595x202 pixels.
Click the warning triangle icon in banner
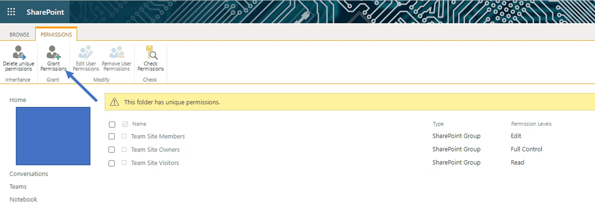coord(114,102)
